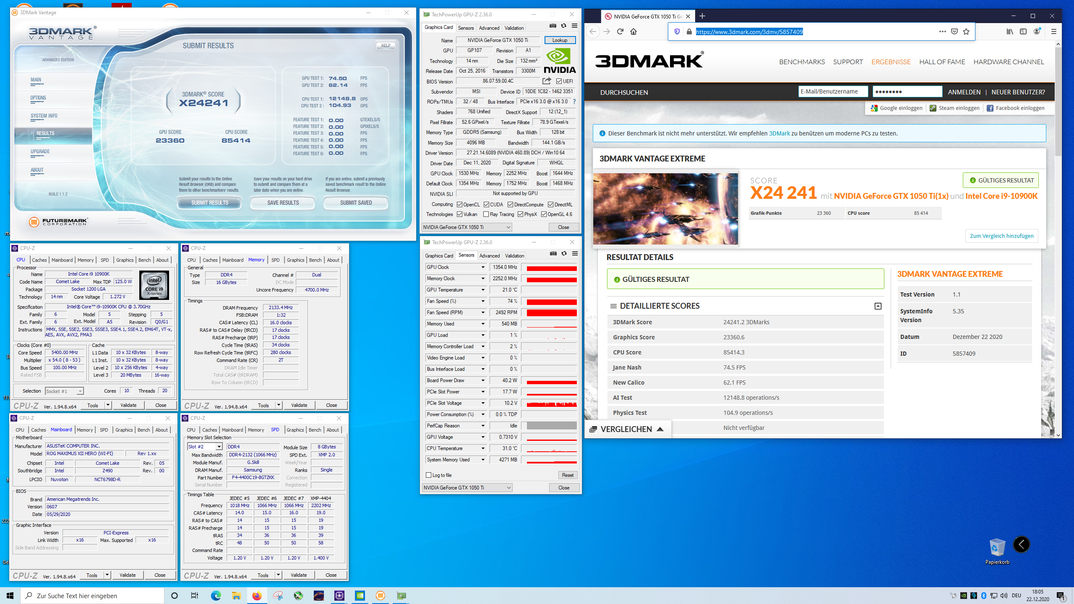Viewport: 1074px width, 604px height.
Task: Click the Lookup button in GPU-Z
Action: pyautogui.click(x=560, y=40)
